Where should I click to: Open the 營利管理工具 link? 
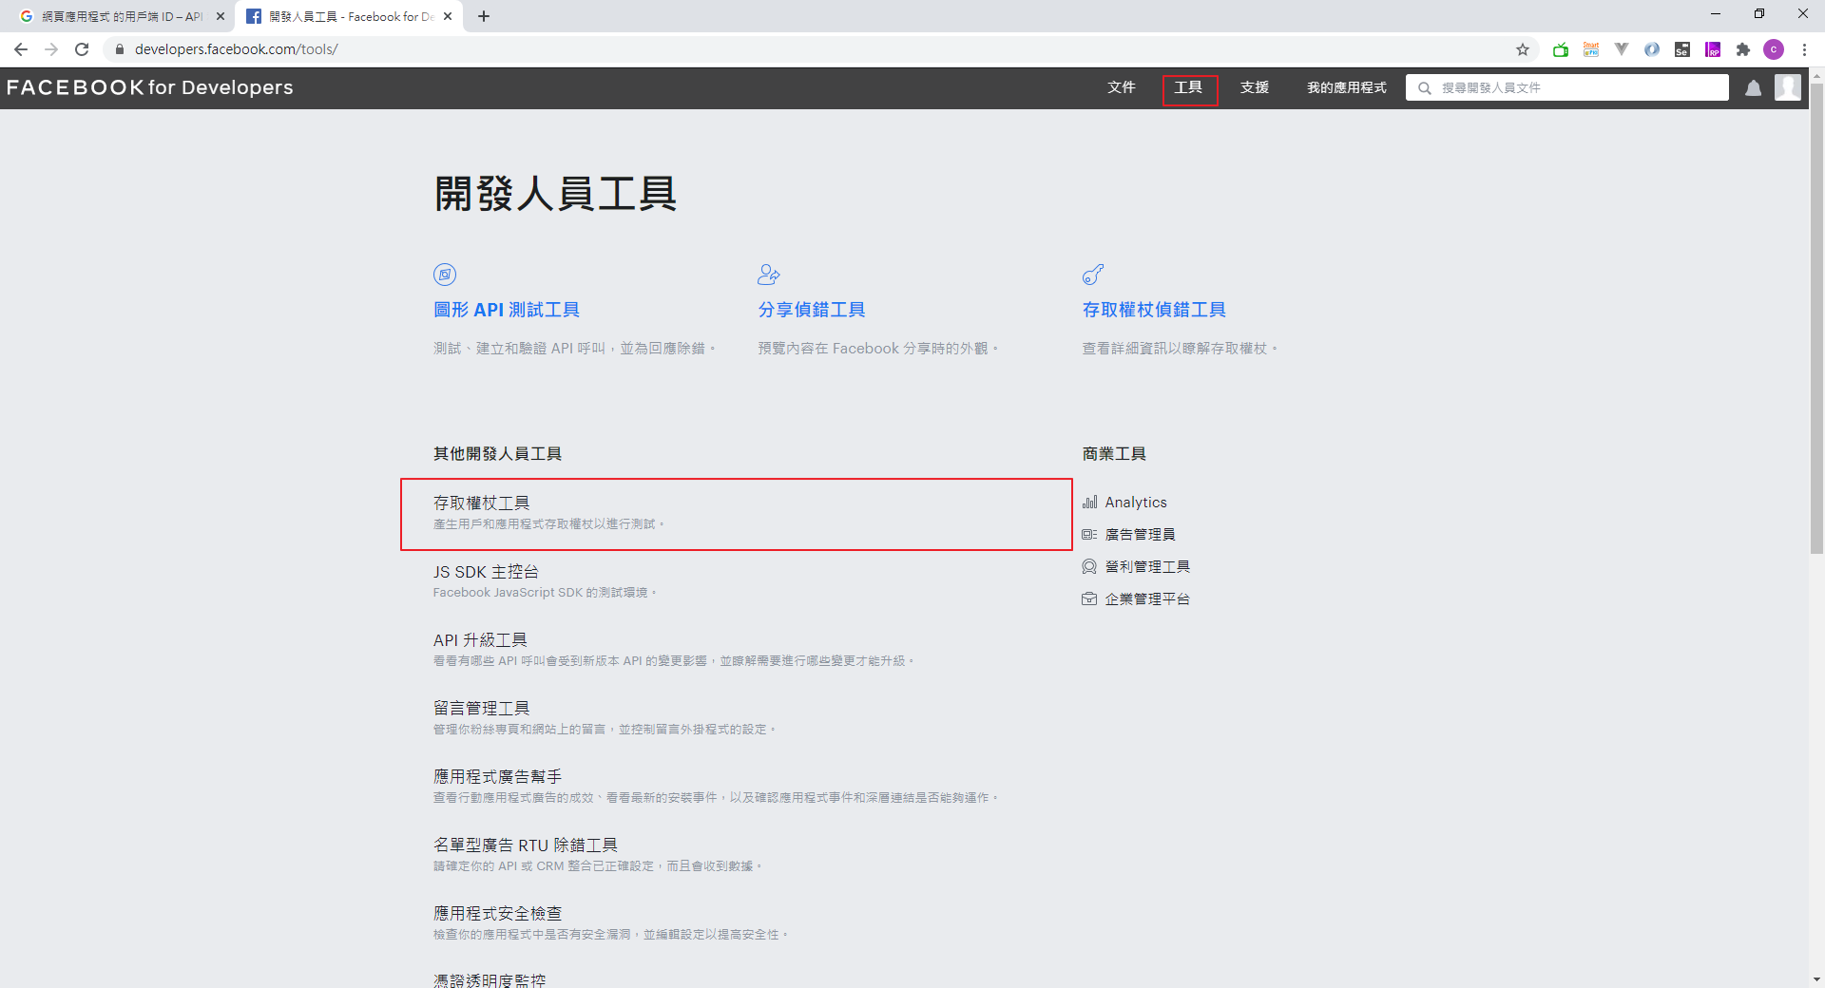tap(1147, 567)
